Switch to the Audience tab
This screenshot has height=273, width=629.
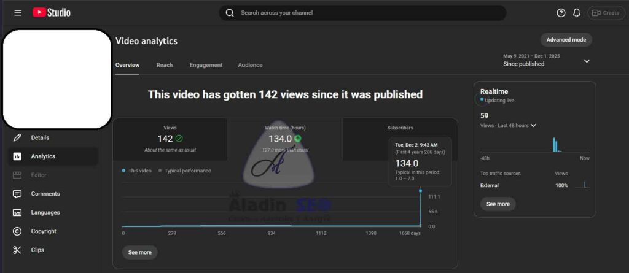250,65
